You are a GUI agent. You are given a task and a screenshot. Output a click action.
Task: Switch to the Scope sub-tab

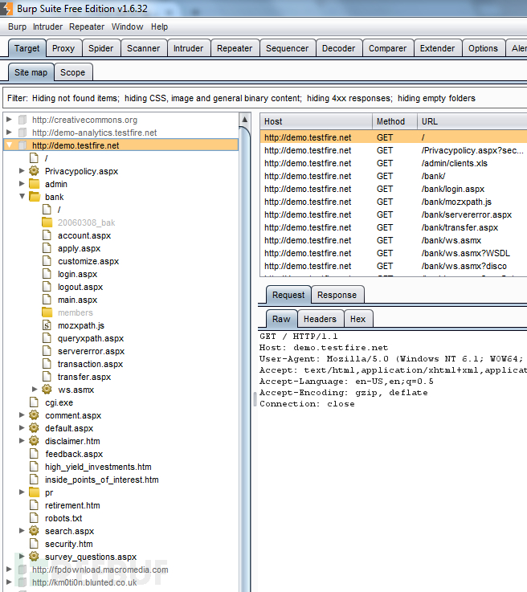point(73,72)
